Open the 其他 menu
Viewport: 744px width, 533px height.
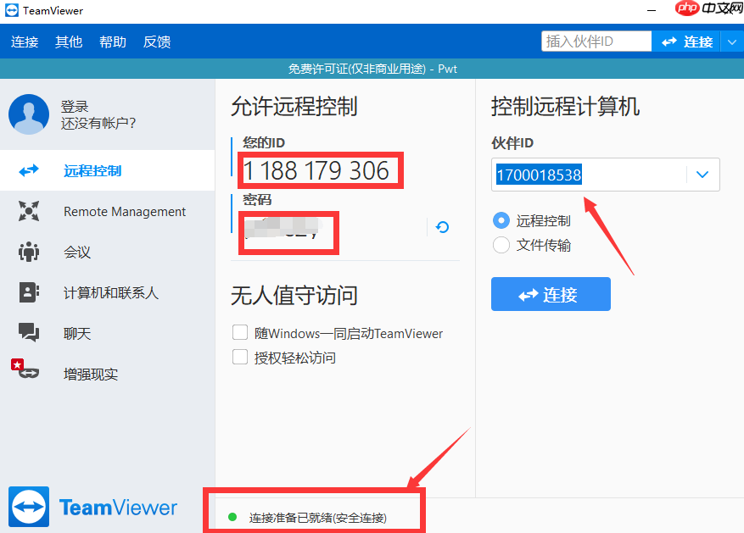tap(69, 42)
